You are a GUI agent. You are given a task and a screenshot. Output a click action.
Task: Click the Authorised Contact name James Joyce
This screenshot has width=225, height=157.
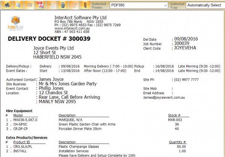[x=51, y=79]
